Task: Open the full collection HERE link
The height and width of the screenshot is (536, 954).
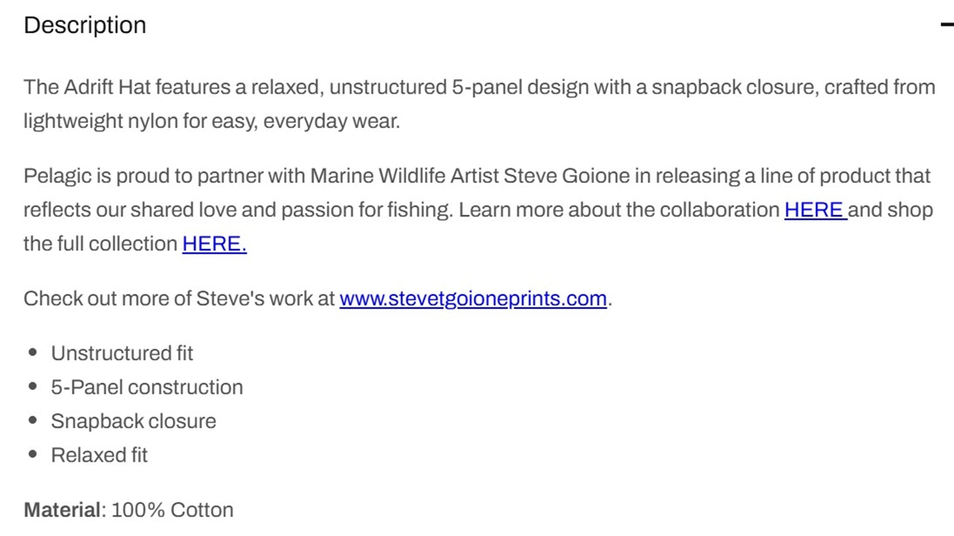Action: pyautogui.click(x=214, y=244)
